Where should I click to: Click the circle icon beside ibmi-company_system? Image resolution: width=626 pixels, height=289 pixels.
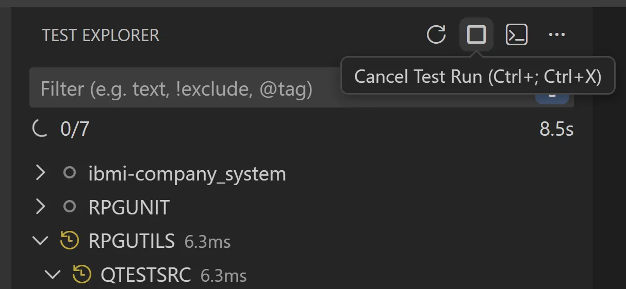[x=70, y=173]
